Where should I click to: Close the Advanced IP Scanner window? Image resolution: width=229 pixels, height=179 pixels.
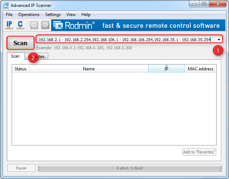click(218, 4)
